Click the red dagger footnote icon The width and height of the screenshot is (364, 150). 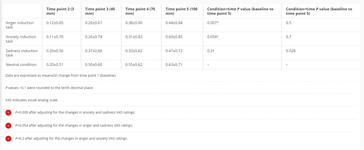point(9,125)
